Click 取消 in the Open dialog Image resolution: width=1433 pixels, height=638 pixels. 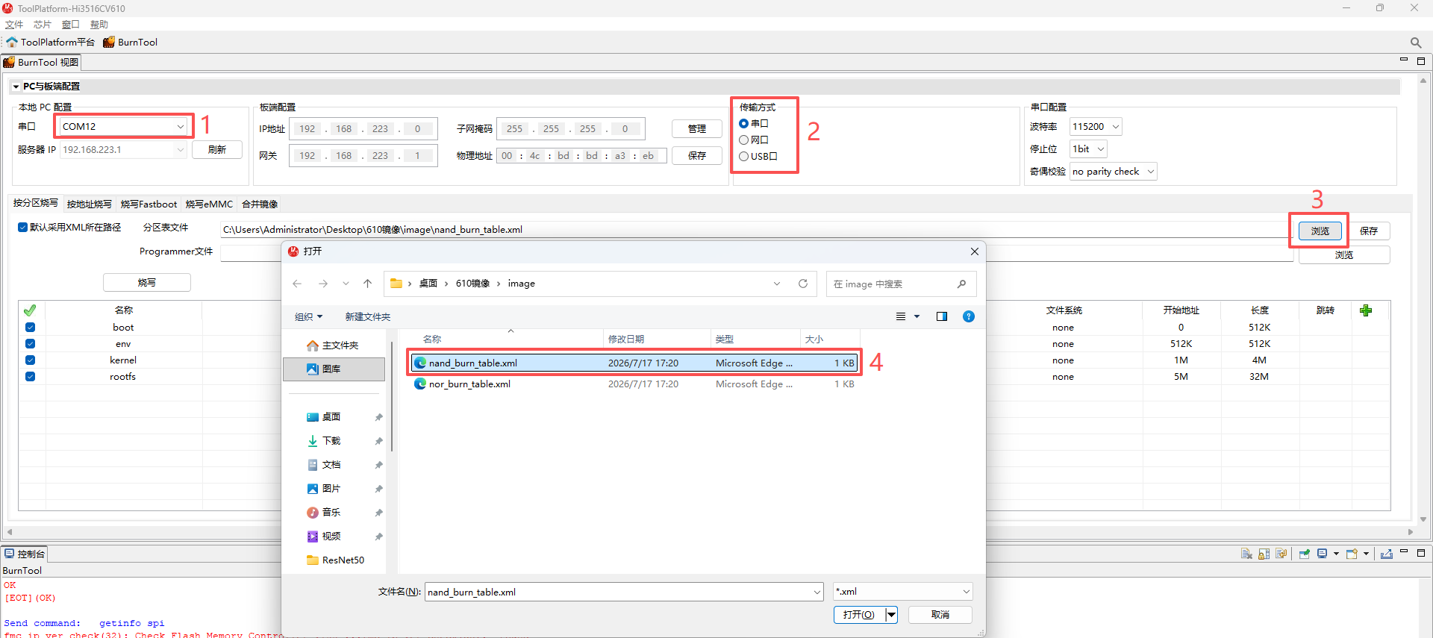click(940, 615)
